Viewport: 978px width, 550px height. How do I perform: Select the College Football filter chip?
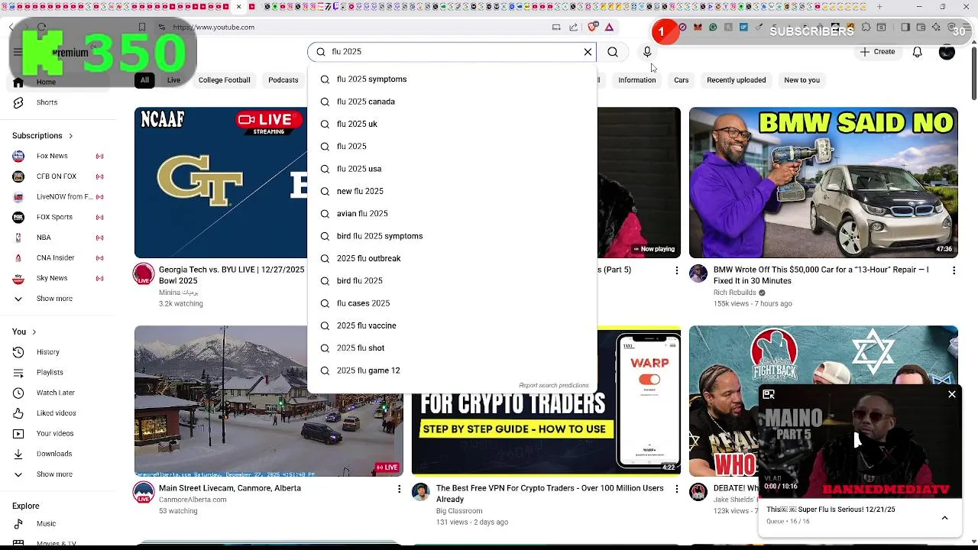(224, 80)
